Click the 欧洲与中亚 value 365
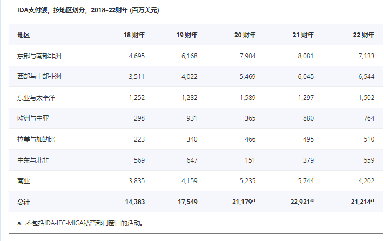 (250, 118)
